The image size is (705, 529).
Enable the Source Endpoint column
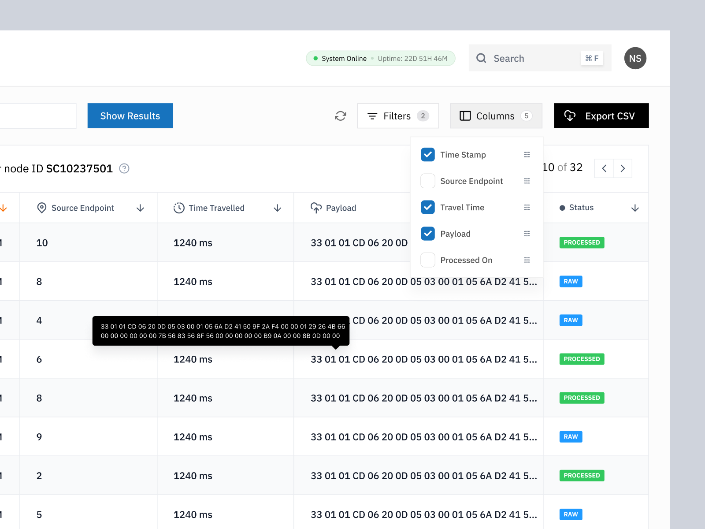pyautogui.click(x=427, y=181)
